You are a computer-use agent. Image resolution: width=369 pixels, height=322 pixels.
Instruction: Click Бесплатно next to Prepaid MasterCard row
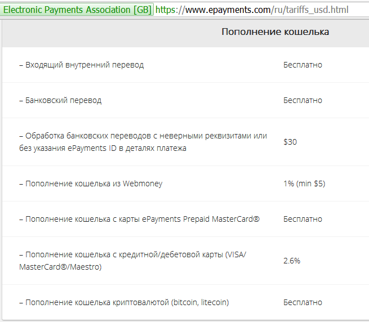(303, 219)
